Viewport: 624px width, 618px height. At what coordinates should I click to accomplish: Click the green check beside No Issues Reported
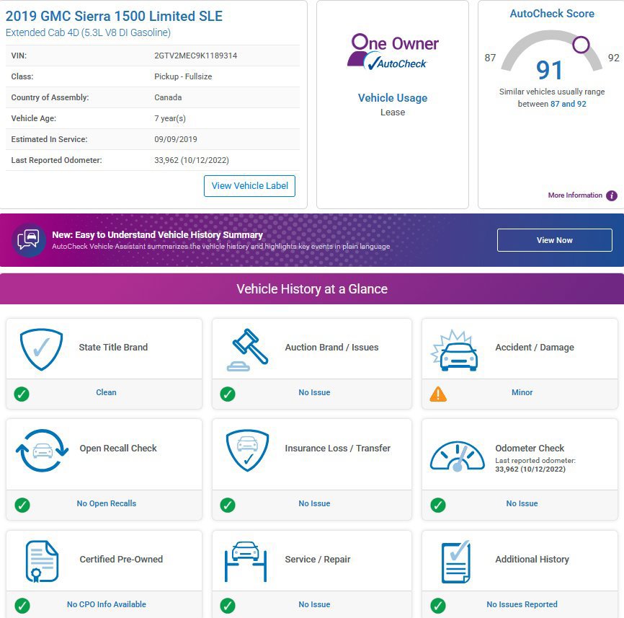[x=438, y=606]
